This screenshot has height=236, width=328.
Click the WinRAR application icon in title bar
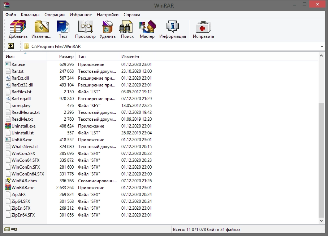pyautogui.click(x=6, y=5)
